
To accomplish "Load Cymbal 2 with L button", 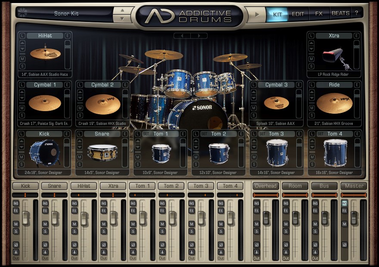I will [80, 85].
